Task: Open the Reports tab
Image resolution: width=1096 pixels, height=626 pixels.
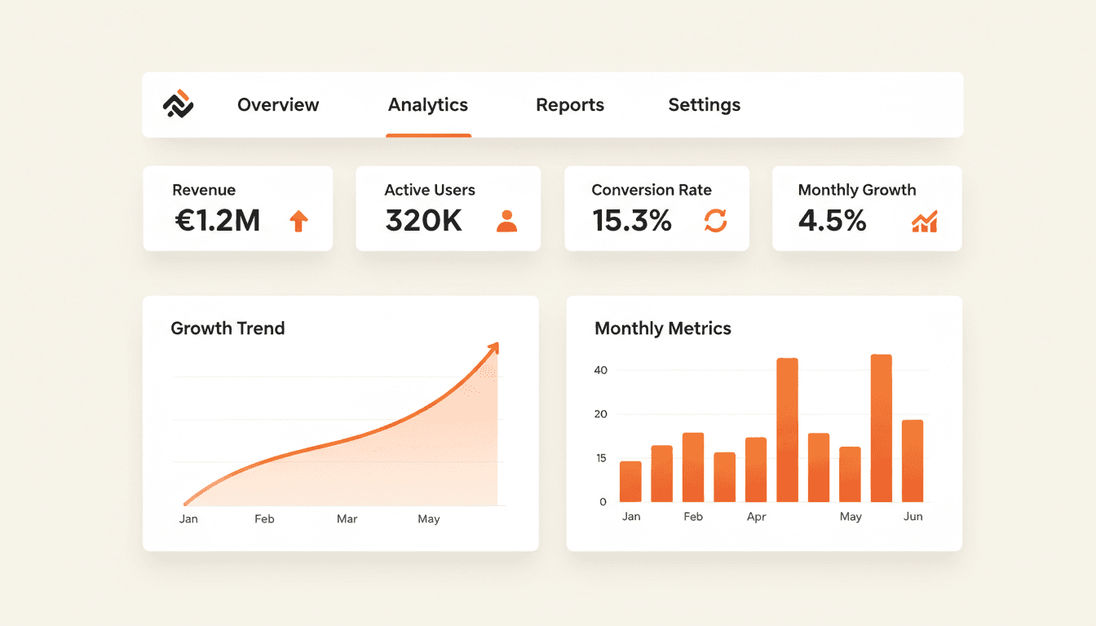Action: click(569, 104)
